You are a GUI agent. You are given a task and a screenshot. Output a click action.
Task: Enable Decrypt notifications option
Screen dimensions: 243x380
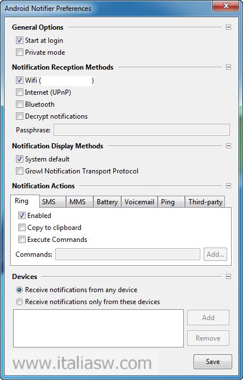(x=19, y=116)
